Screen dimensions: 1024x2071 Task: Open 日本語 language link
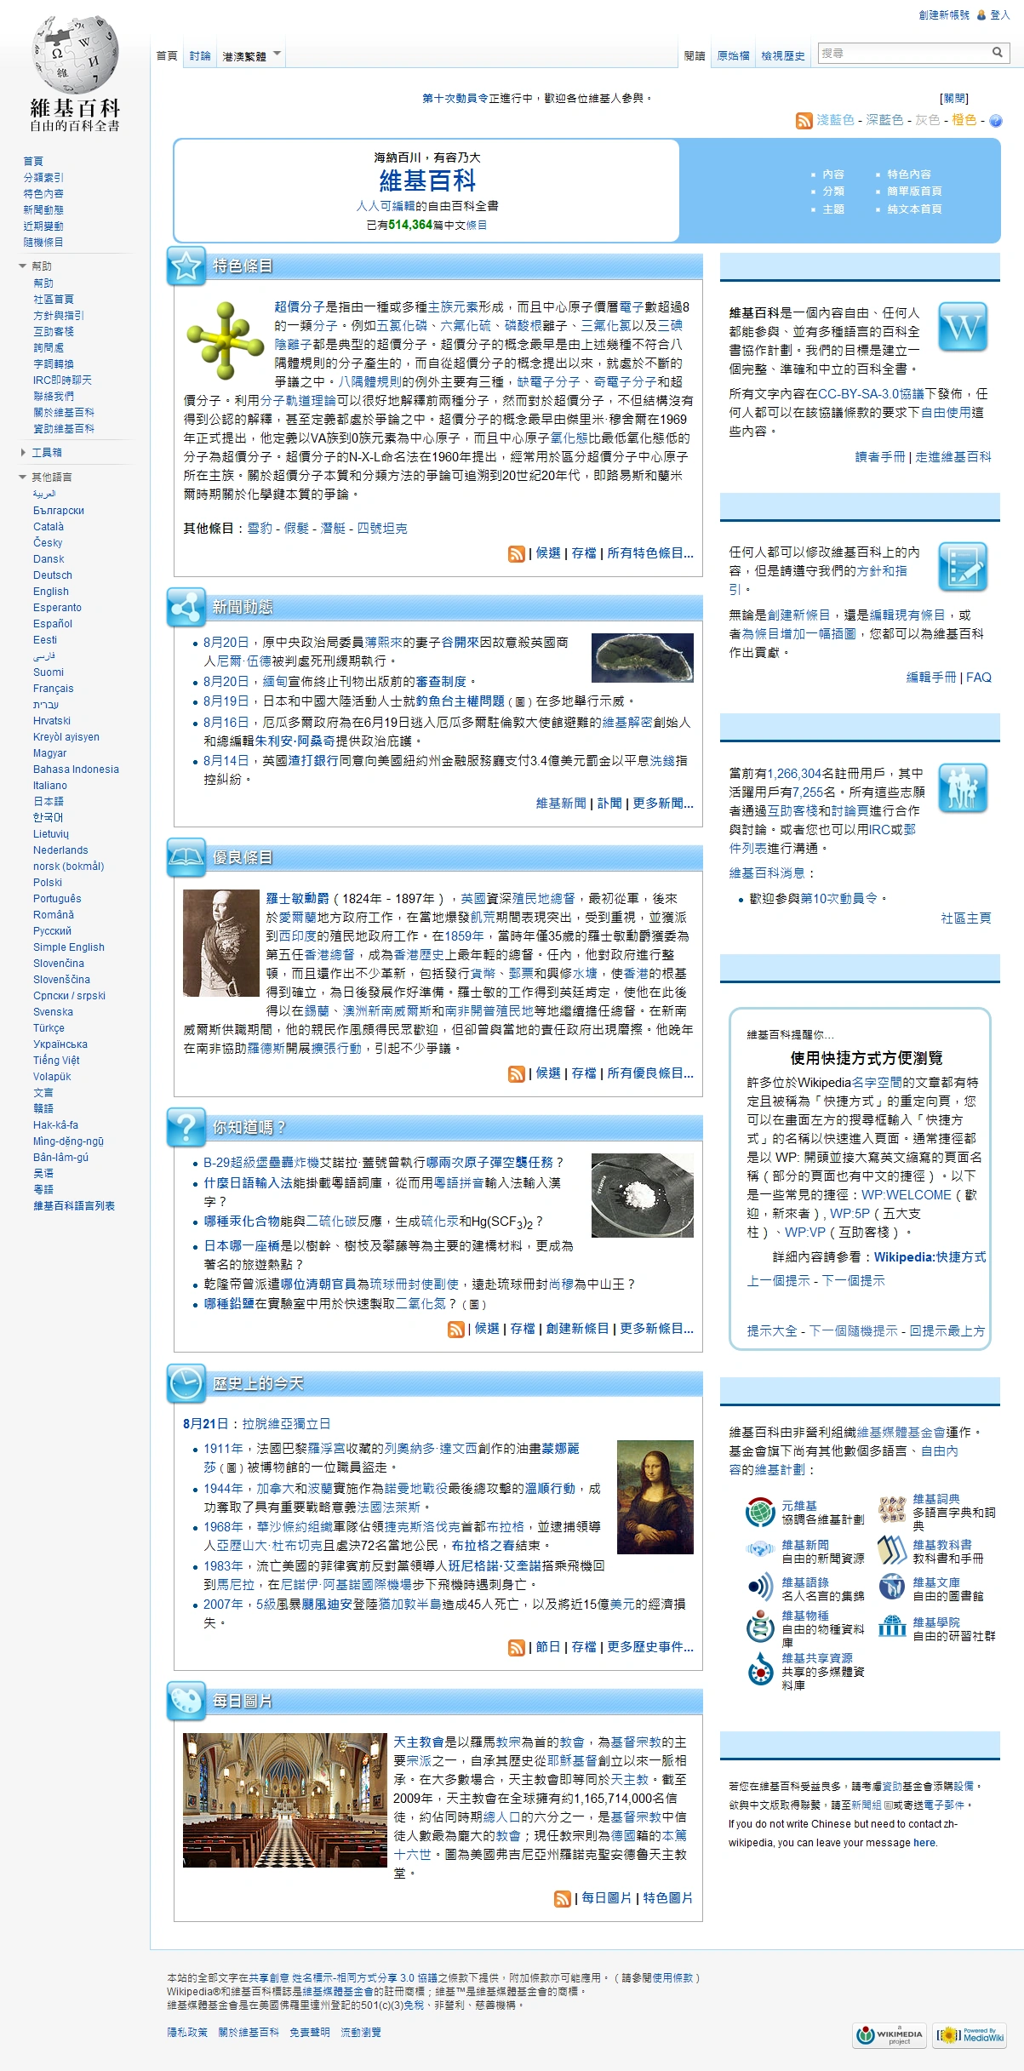coord(49,802)
